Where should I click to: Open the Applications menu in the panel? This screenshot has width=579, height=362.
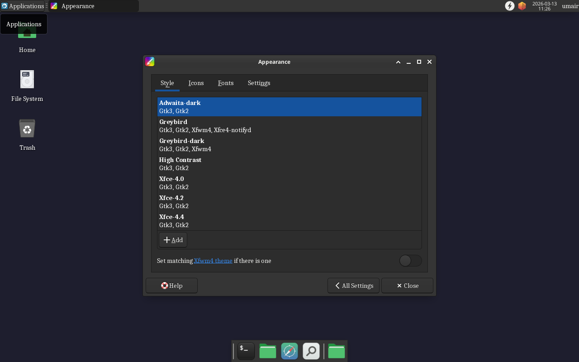23,6
